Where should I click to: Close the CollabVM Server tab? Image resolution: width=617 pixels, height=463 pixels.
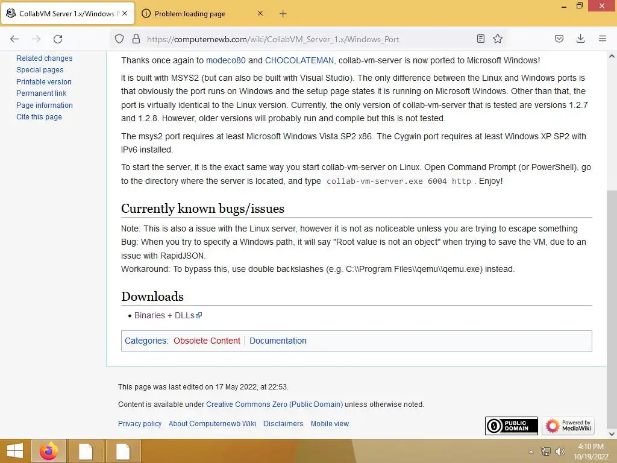pos(125,13)
